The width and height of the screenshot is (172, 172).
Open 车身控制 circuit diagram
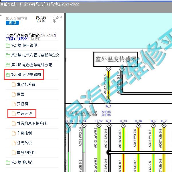click(x=24, y=133)
